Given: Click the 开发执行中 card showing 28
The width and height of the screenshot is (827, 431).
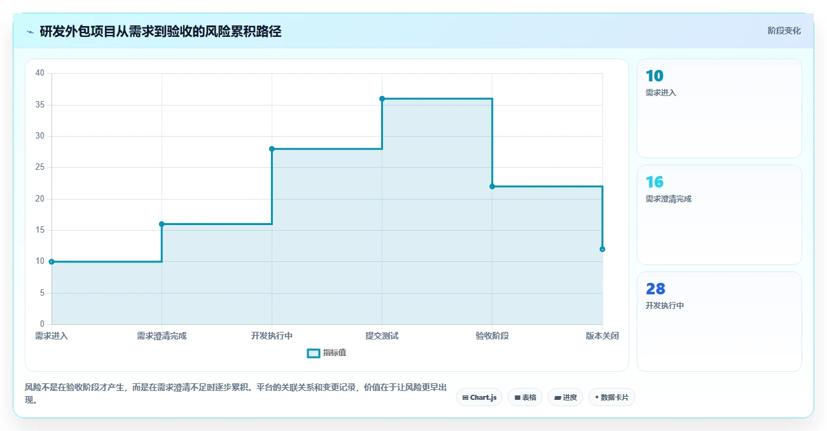Looking at the screenshot, I should click(x=719, y=322).
